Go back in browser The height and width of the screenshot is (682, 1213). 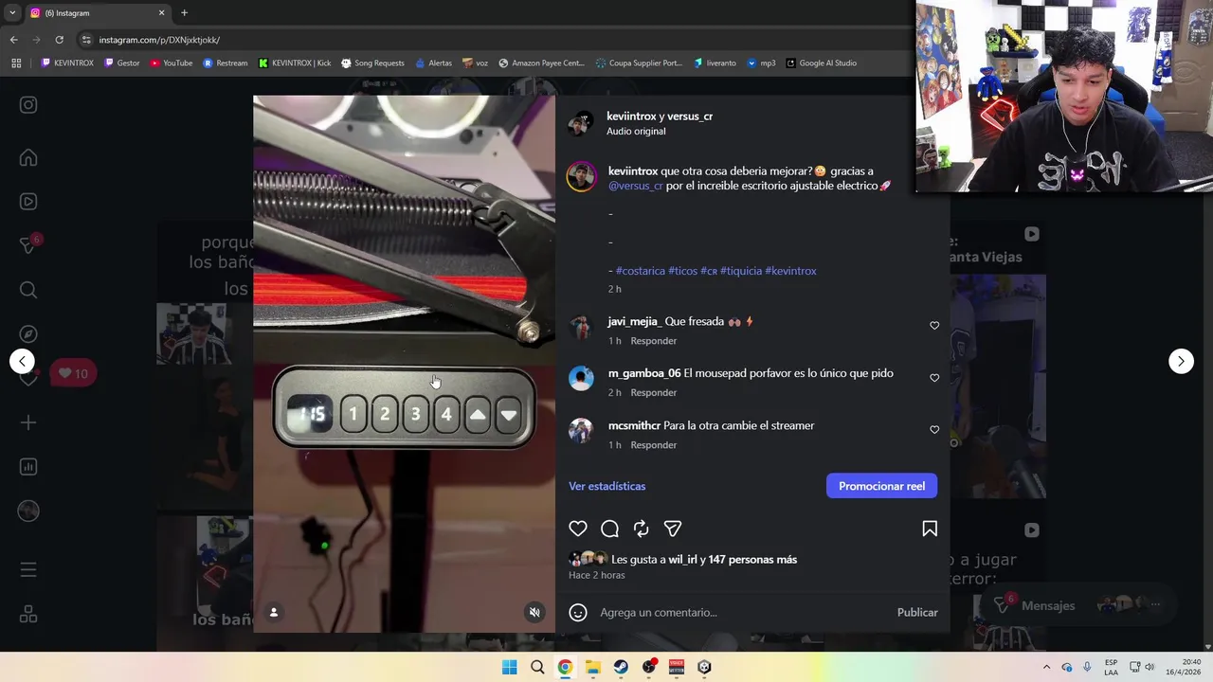13,40
